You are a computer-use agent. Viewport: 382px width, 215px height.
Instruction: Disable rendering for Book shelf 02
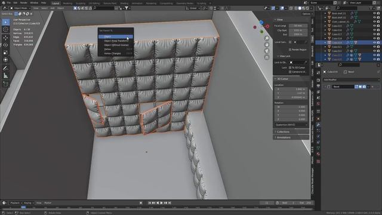[378, 17]
